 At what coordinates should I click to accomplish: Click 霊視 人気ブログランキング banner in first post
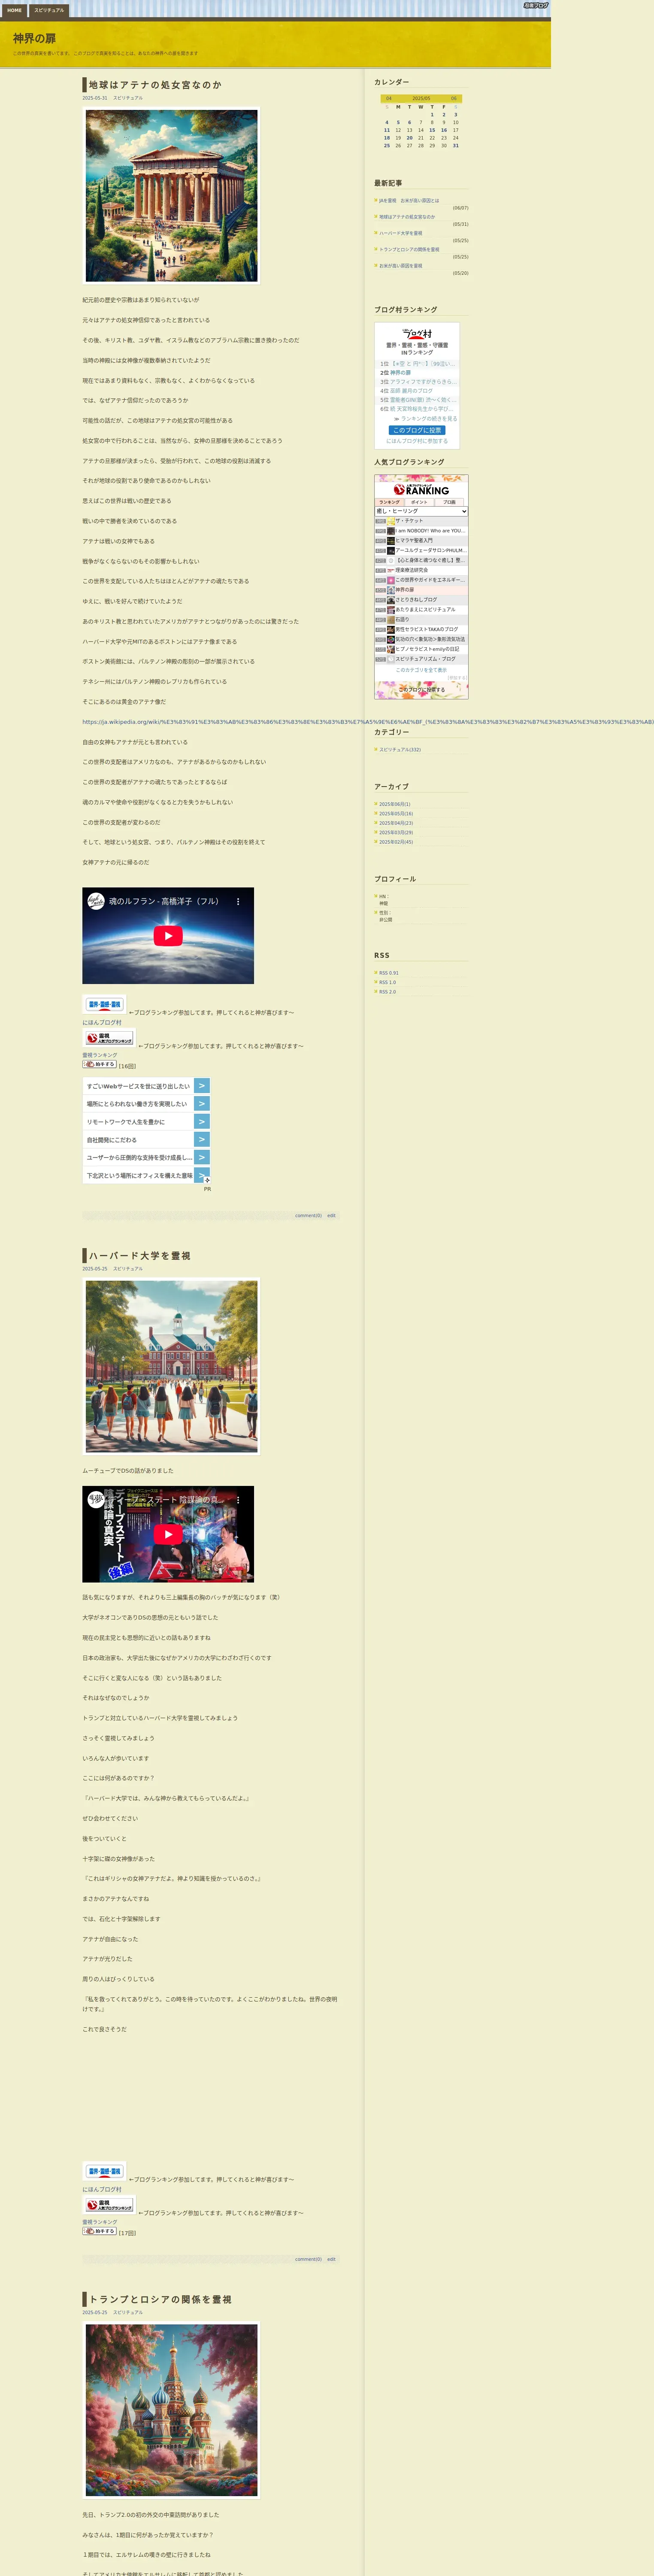pos(108,1039)
